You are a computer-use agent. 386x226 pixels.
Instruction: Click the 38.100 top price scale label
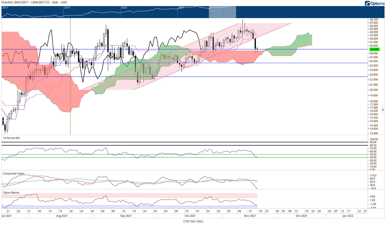click(x=374, y=20)
